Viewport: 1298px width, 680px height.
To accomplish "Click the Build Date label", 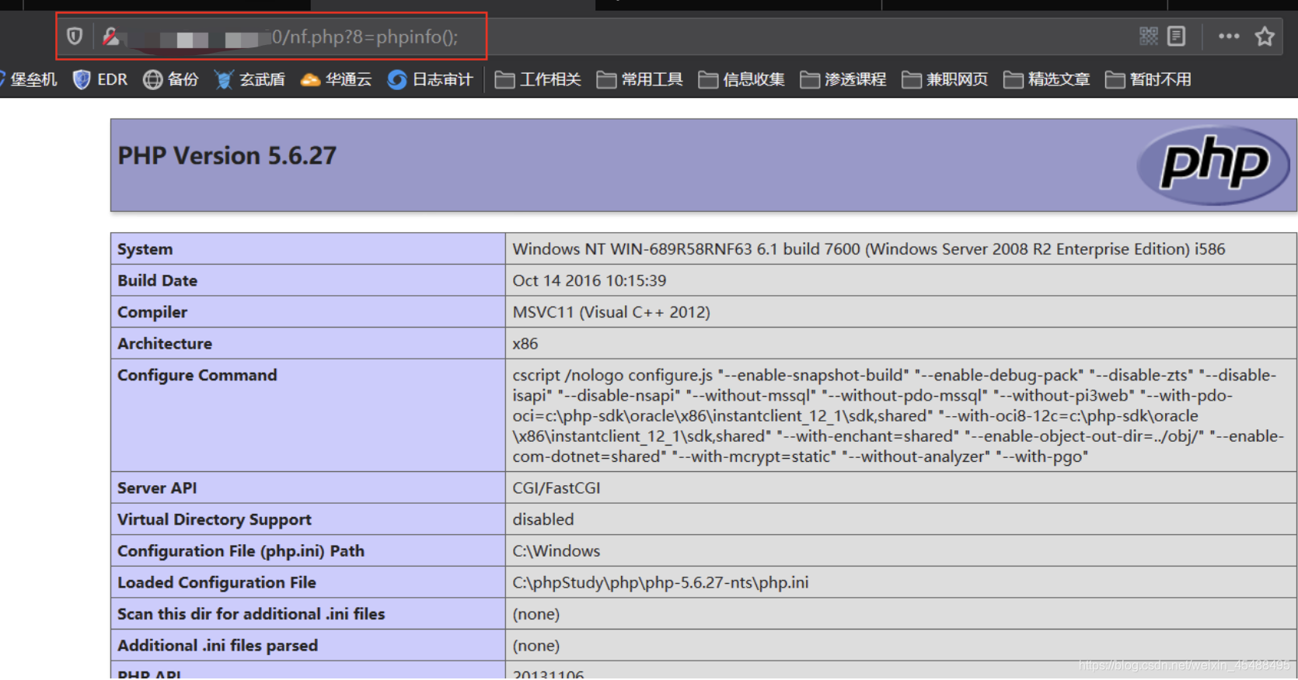I will click(x=157, y=280).
